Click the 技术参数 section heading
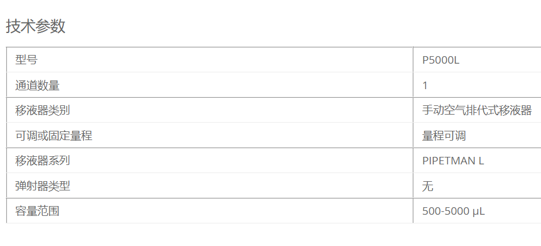This screenshot has width=541, height=246. tap(35, 26)
